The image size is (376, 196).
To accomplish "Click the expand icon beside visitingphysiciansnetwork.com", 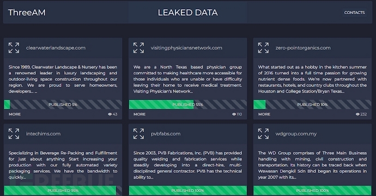I will [x=138, y=48].
